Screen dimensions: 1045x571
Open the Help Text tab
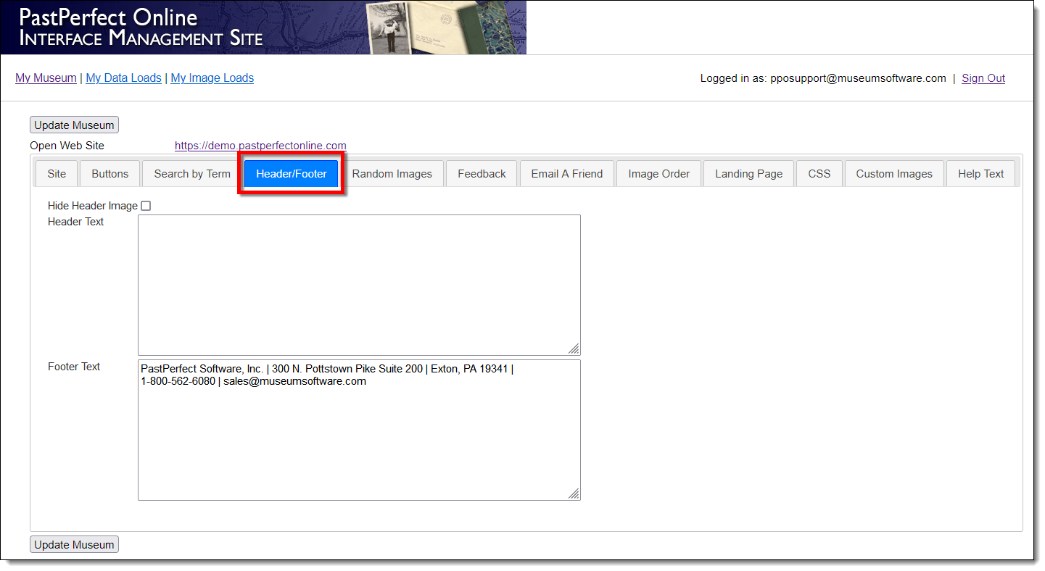click(980, 174)
